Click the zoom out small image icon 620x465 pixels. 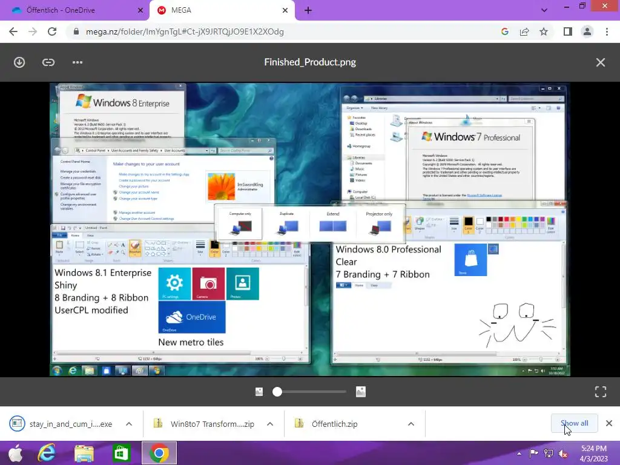click(259, 392)
